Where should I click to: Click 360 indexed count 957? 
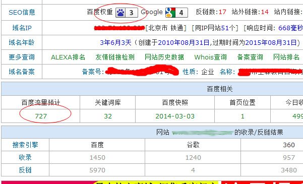pos(289,157)
